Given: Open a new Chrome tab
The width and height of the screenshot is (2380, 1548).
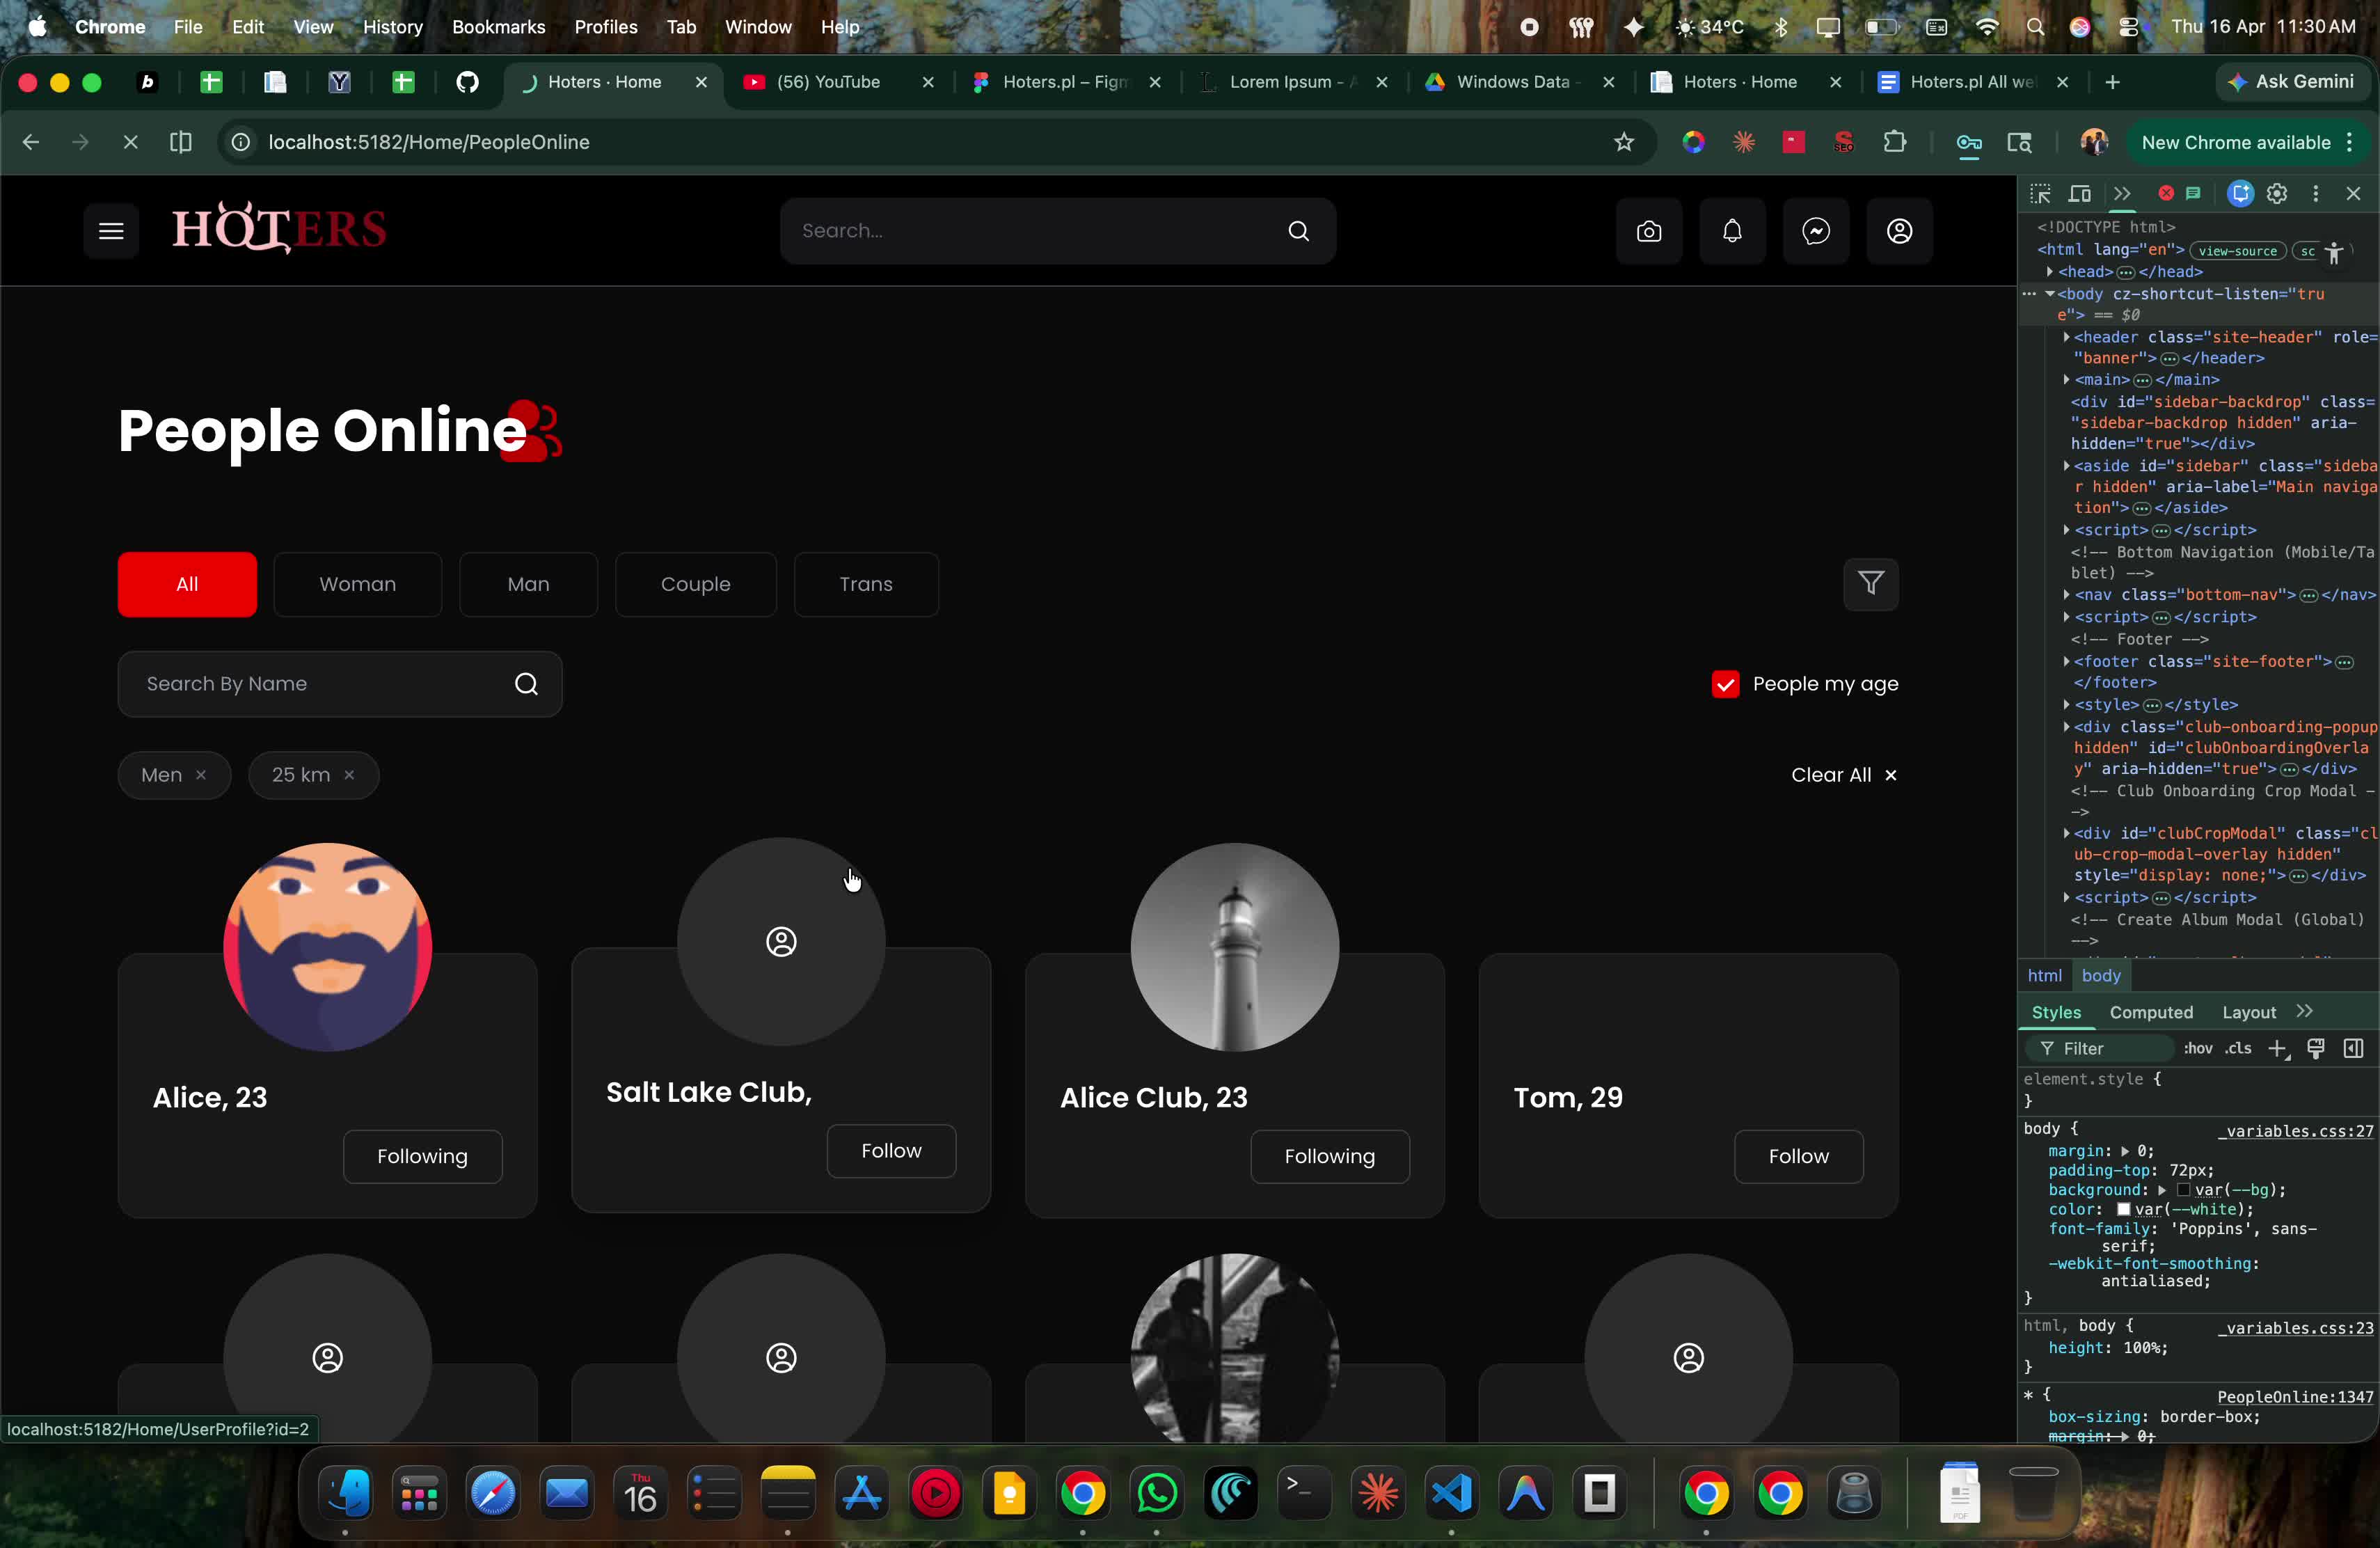Looking at the screenshot, I should click(x=2112, y=82).
